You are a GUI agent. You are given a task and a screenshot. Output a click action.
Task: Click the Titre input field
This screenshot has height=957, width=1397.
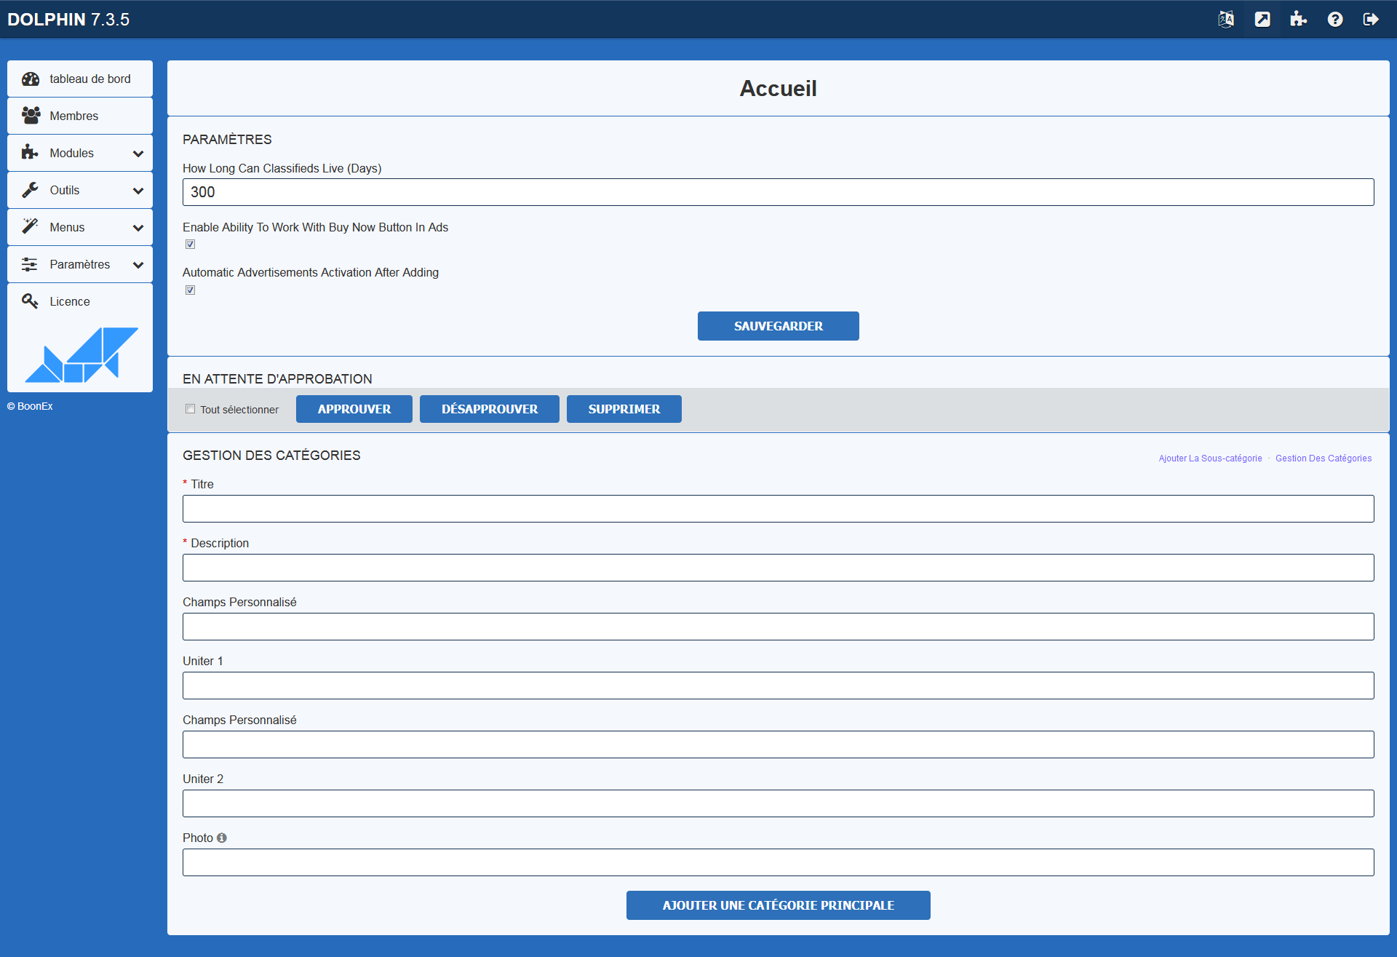tap(778, 509)
